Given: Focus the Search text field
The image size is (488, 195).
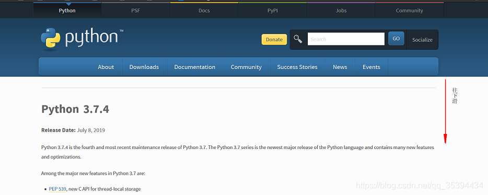Looking at the screenshot, I should (x=346, y=39).
